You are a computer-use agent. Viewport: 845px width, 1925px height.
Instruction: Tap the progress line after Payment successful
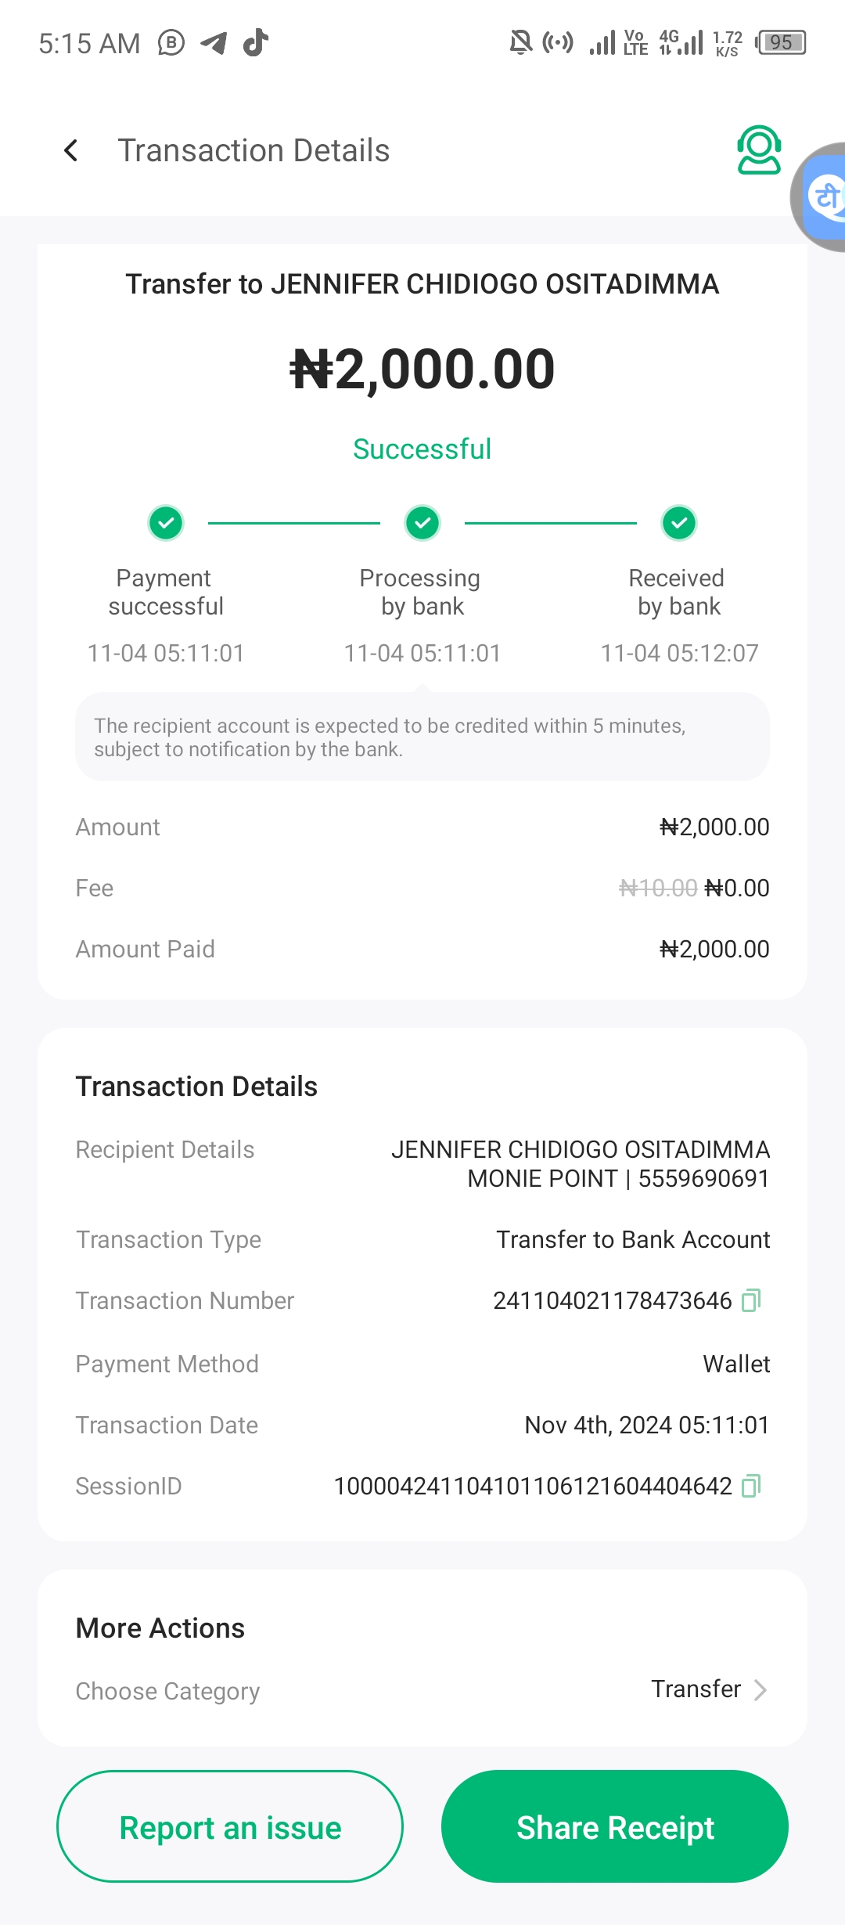(x=294, y=523)
